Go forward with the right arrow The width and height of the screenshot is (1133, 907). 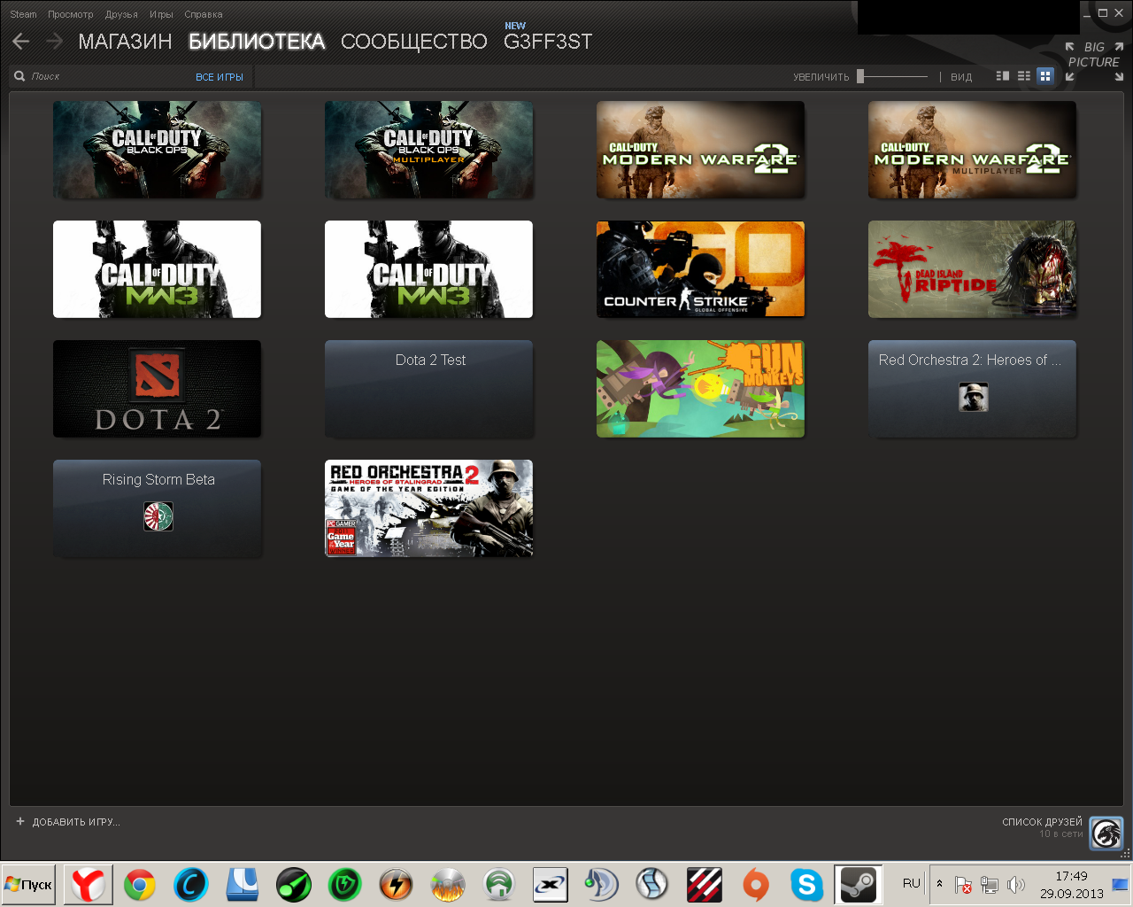[x=54, y=42]
